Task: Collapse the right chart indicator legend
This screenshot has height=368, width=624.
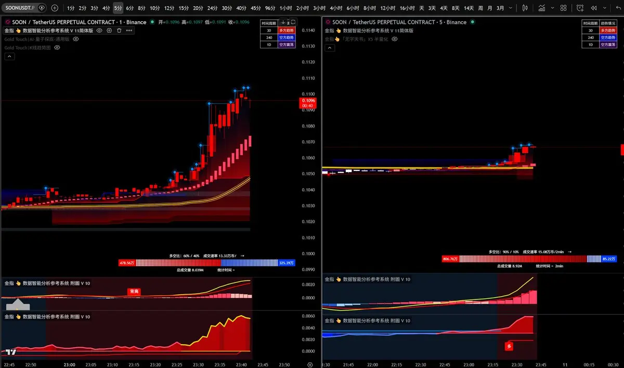Action: pyautogui.click(x=330, y=48)
